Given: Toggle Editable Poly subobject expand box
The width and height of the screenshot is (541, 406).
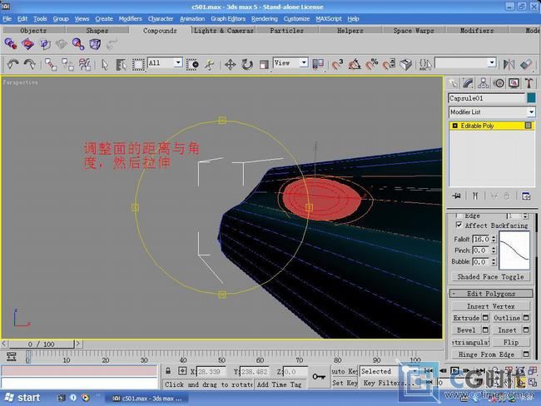Looking at the screenshot, I should (454, 126).
